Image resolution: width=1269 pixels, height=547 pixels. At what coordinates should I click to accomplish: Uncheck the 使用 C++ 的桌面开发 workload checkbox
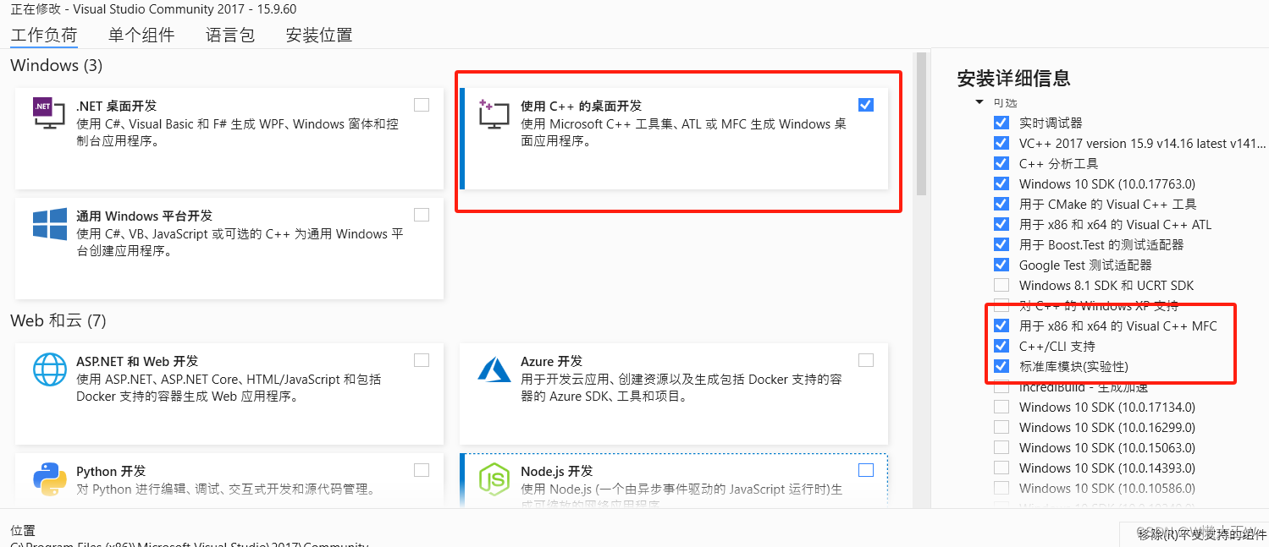click(865, 105)
